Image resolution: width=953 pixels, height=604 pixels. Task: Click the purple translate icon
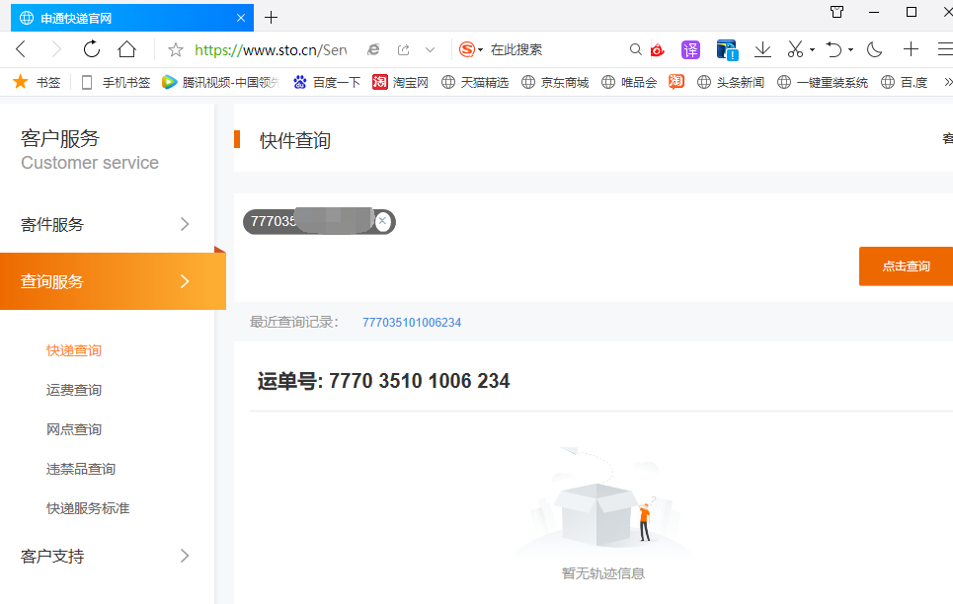[690, 49]
